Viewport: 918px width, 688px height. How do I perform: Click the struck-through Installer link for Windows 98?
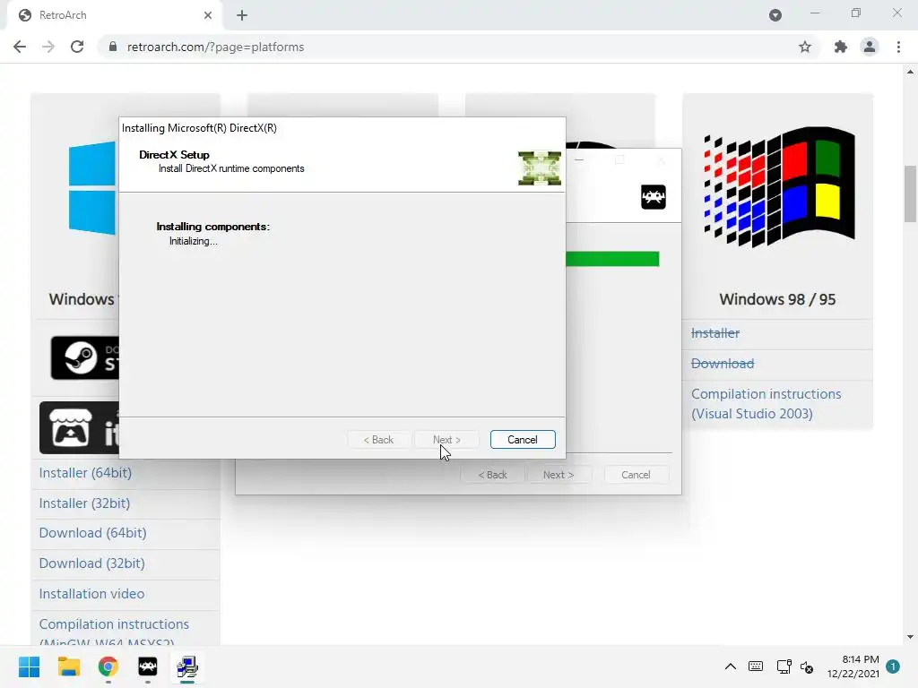pos(714,333)
